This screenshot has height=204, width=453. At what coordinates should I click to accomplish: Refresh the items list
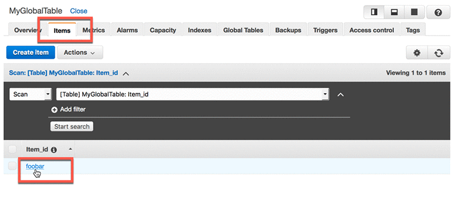coord(438,53)
